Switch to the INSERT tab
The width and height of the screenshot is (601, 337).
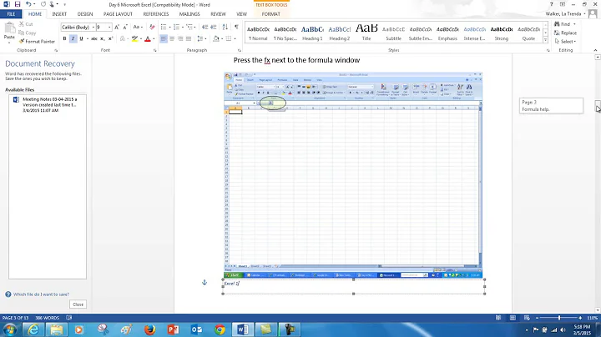pyautogui.click(x=59, y=14)
